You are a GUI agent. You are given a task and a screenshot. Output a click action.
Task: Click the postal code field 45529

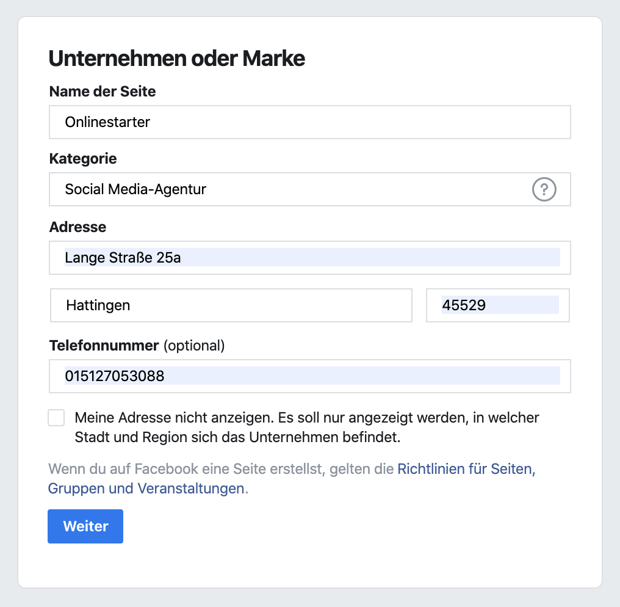498,305
